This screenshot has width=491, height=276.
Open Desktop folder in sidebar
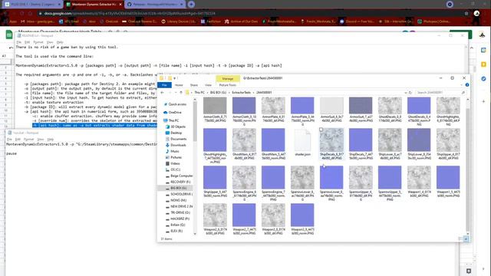point(176,133)
